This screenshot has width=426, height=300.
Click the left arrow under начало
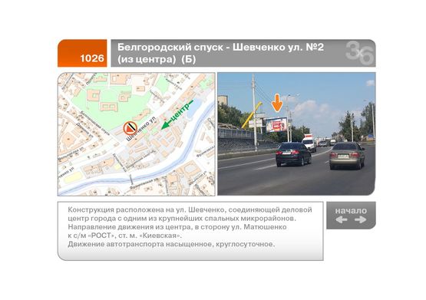[x=342, y=219]
